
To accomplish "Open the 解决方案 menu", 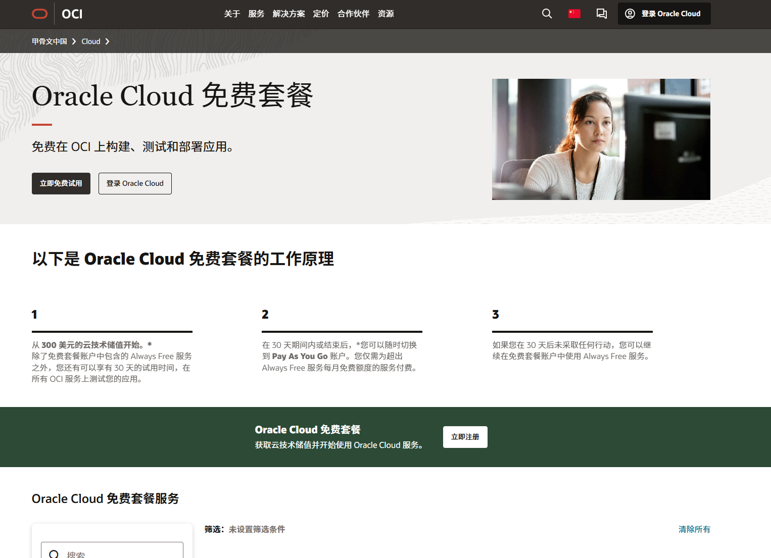I will click(288, 14).
